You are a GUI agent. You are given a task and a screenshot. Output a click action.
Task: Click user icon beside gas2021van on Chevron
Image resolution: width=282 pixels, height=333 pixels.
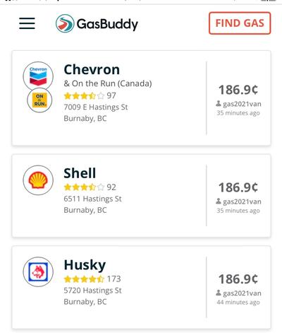219,103
